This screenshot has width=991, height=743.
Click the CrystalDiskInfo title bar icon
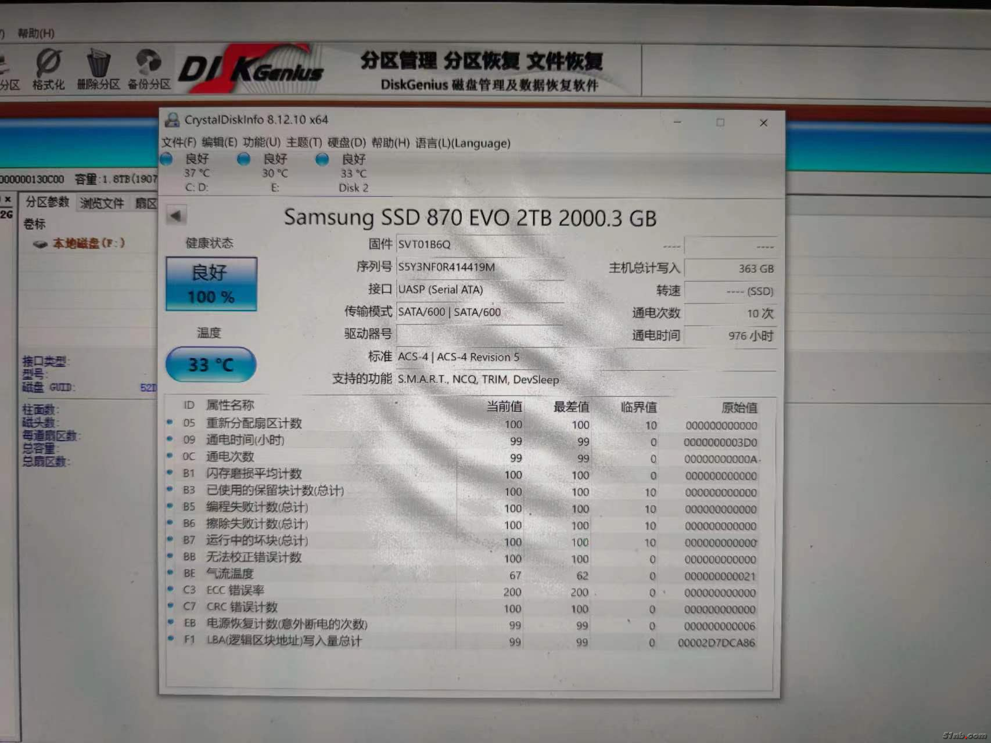172,120
